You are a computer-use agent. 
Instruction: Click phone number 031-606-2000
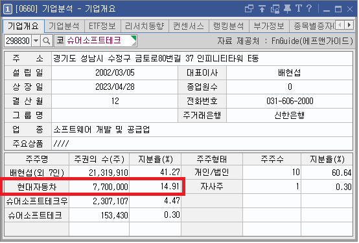pyautogui.click(x=290, y=101)
